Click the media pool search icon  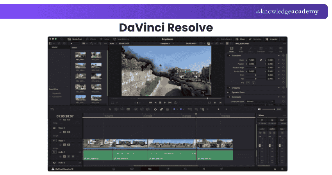(x=91, y=44)
